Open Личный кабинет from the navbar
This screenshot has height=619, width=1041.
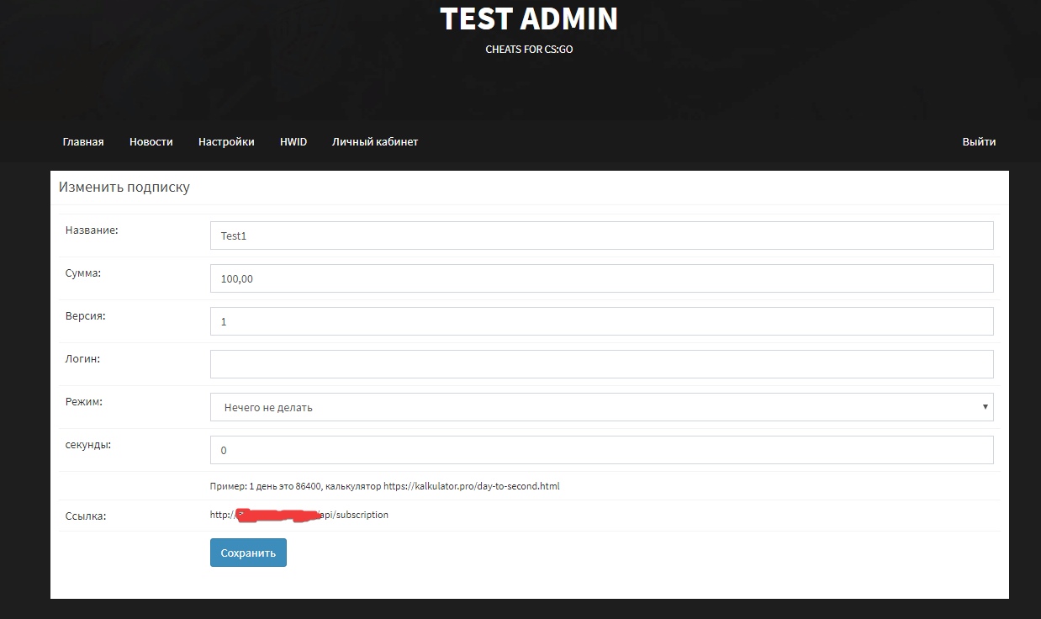click(375, 142)
